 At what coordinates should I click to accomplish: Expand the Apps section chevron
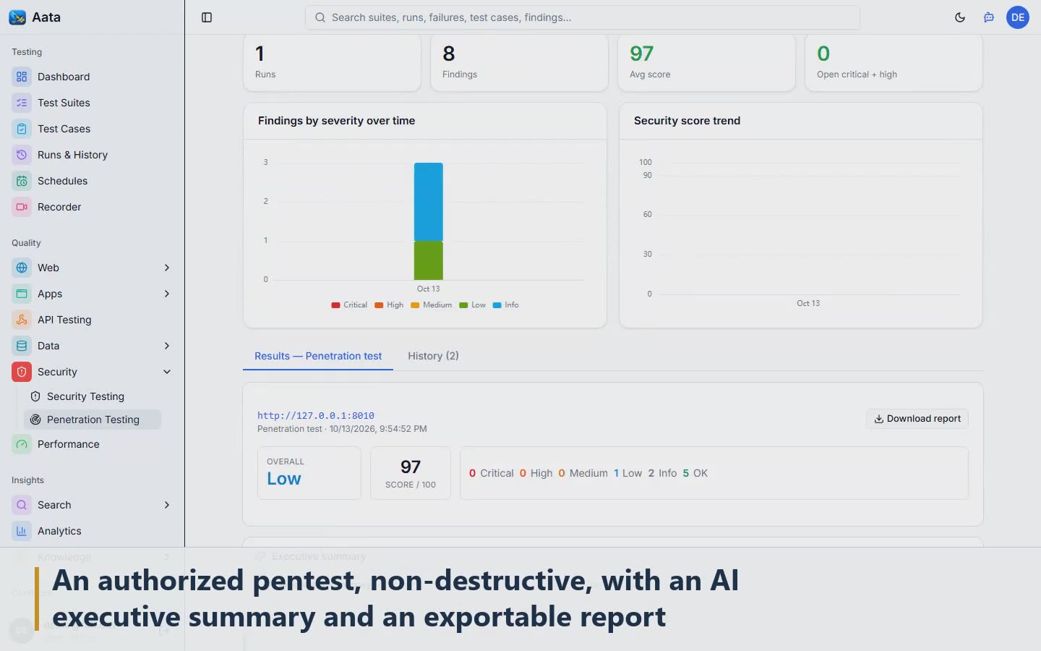coord(167,294)
